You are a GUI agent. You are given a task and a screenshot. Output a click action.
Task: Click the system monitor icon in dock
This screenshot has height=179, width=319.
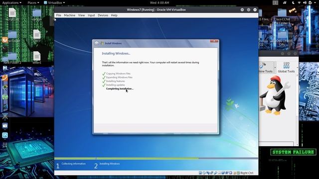pos(5,135)
